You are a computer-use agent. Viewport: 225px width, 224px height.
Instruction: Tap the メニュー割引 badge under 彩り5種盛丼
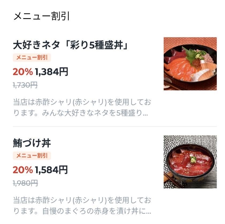click(32, 57)
